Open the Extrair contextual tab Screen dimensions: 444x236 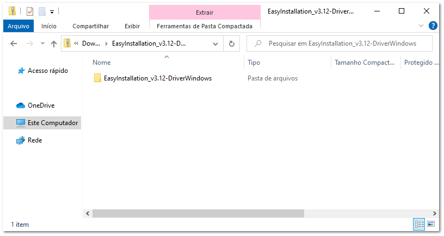tap(205, 13)
